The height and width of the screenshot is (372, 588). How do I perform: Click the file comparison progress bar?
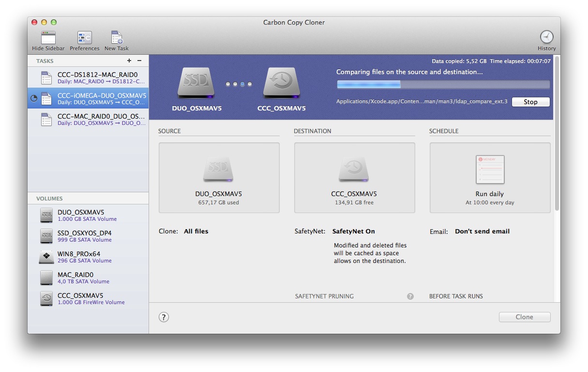(443, 84)
